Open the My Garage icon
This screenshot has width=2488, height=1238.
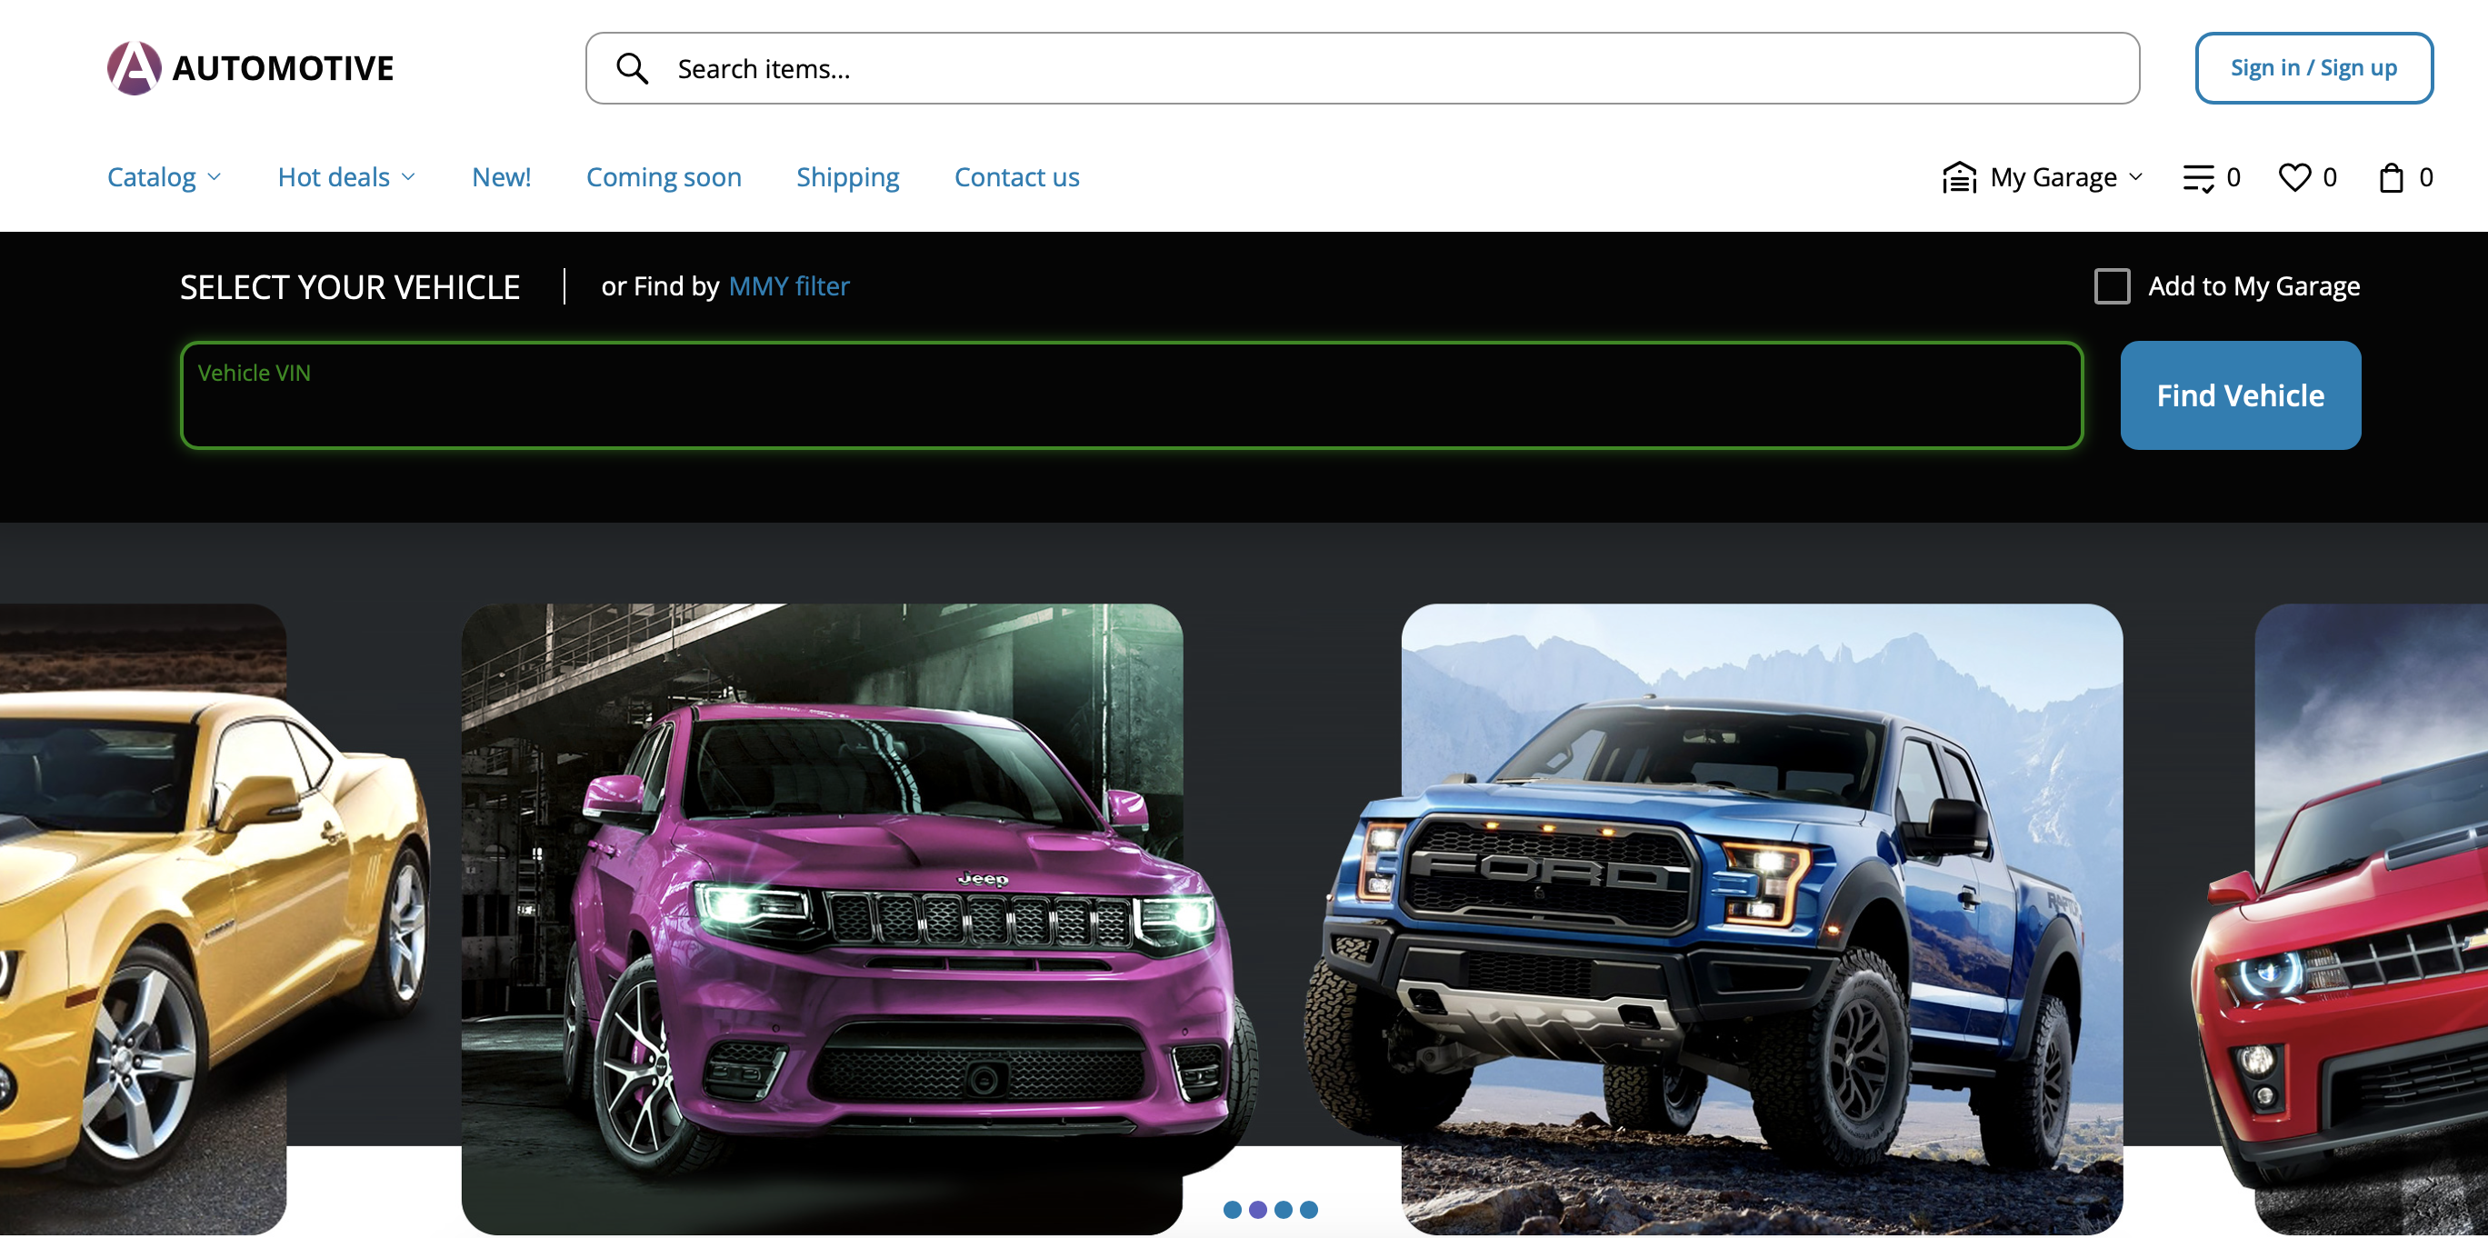click(1960, 177)
